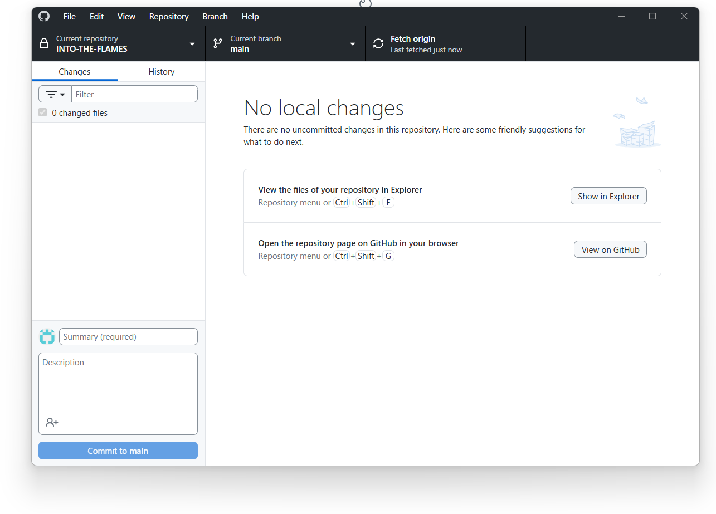Open the Branch menu
Image resolution: width=716 pixels, height=514 pixels.
coord(215,16)
